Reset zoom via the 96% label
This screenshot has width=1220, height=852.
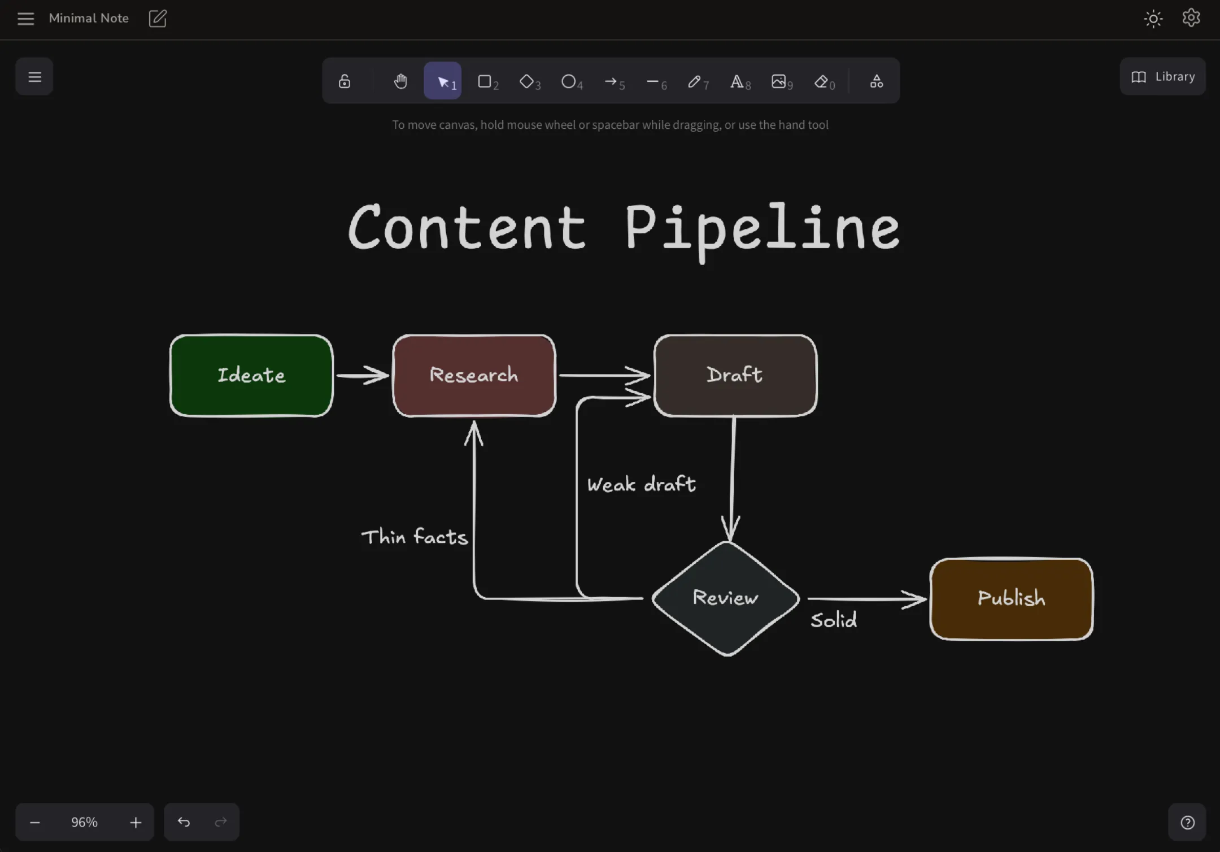(x=84, y=822)
